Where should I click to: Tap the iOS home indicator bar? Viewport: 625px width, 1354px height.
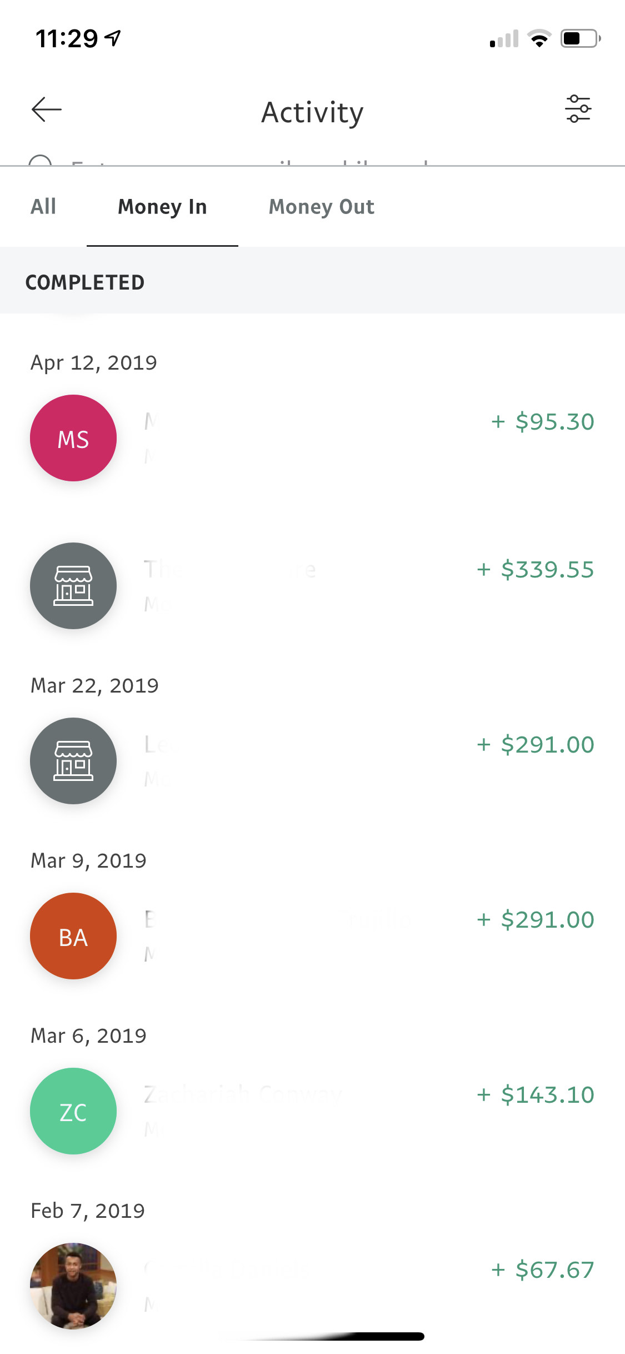313,1336
